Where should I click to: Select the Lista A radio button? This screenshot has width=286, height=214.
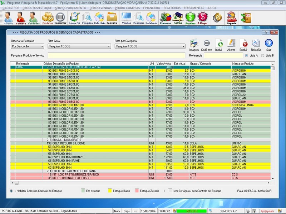(x=246, y=56)
